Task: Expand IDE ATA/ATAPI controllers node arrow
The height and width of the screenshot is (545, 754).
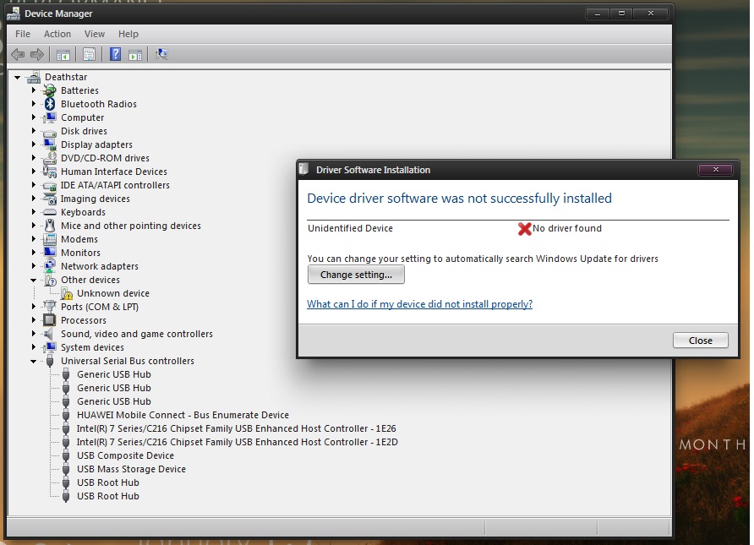Action: pos(33,184)
